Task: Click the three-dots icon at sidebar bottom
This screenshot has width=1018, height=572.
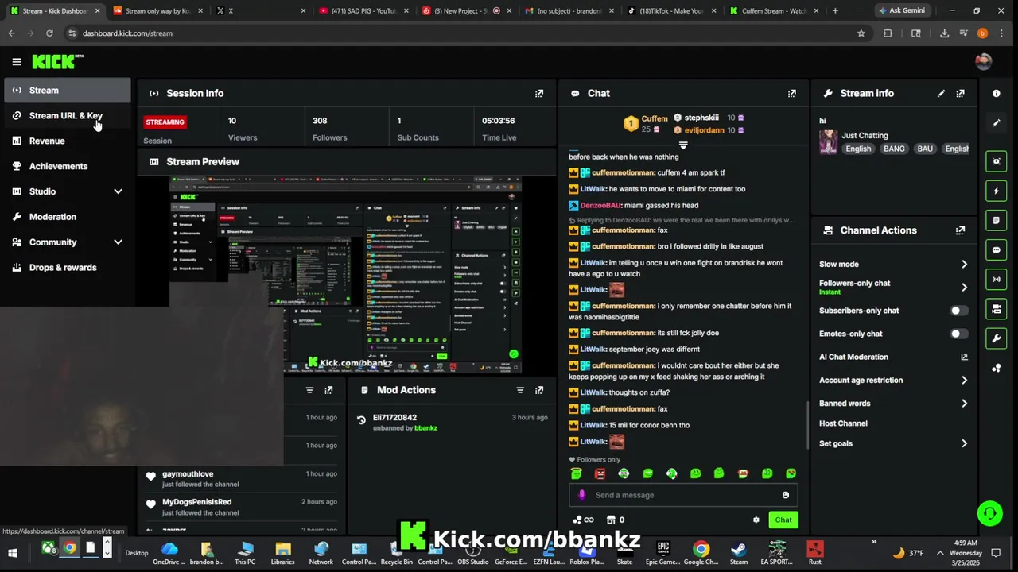Action: pos(997,368)
